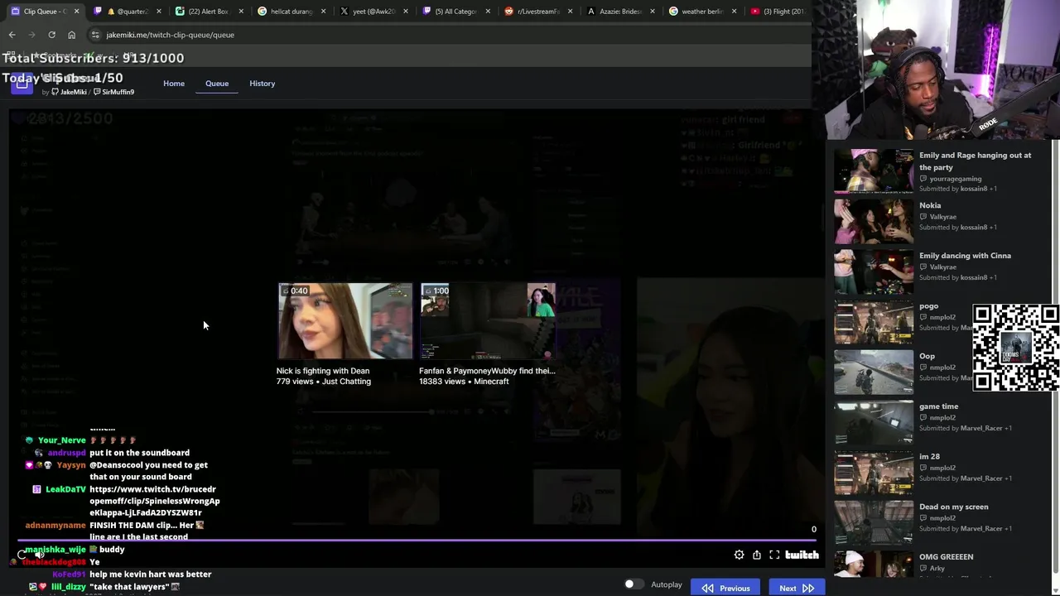Open the Home page link

pyautogui.click(x=174, y=84)
